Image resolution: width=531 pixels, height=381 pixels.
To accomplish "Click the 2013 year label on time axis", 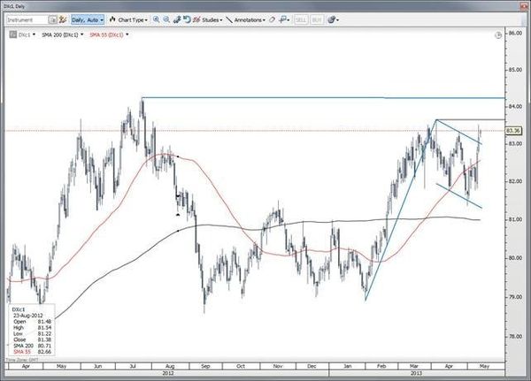I will tap(416, 373).
